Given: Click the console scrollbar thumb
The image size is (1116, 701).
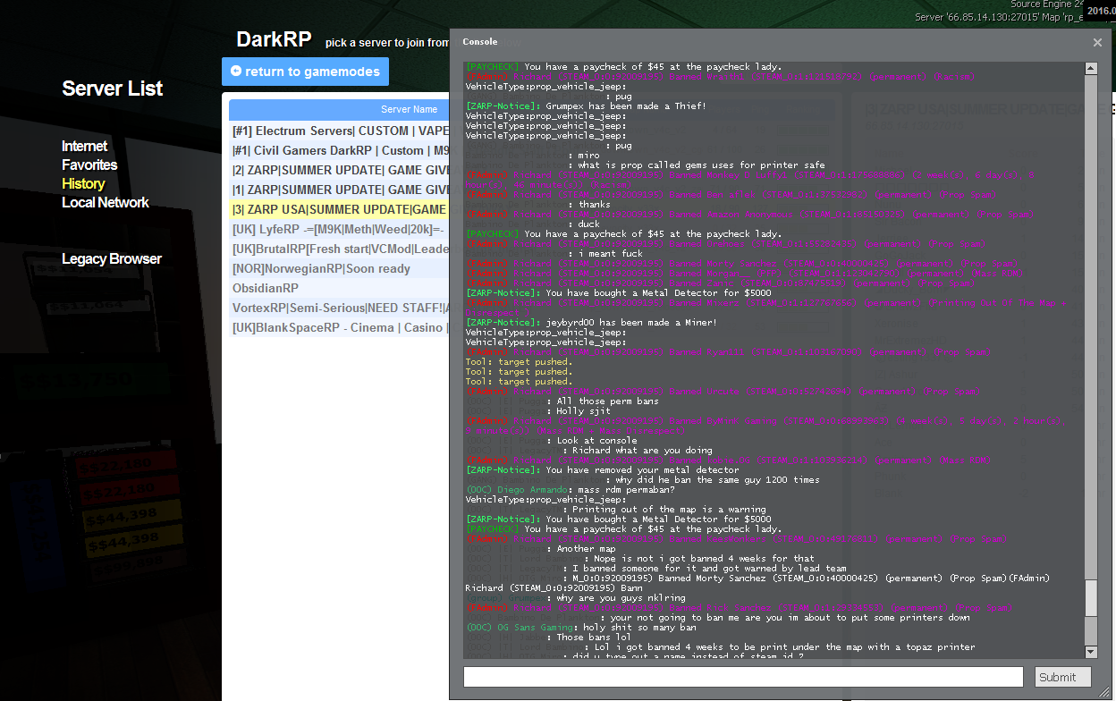Looking at the screenshot, I should point(1090,596).
